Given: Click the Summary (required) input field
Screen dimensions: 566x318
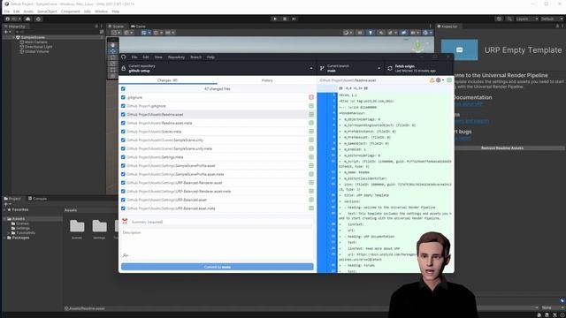Looking at the screenshot, I should click(x=221, y=222).
